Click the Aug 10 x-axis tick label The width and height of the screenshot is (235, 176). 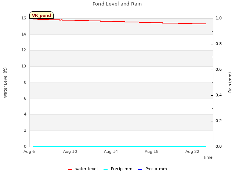coord(70,151)
